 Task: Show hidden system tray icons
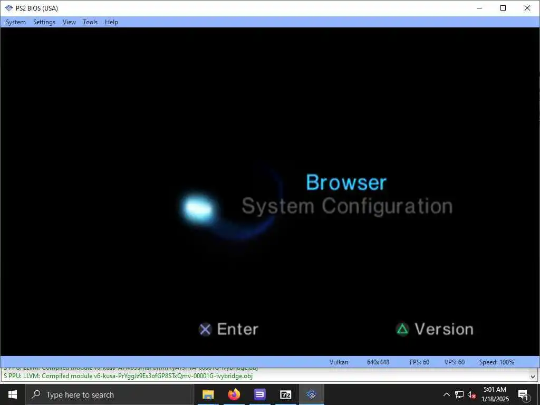coord(446,394)
